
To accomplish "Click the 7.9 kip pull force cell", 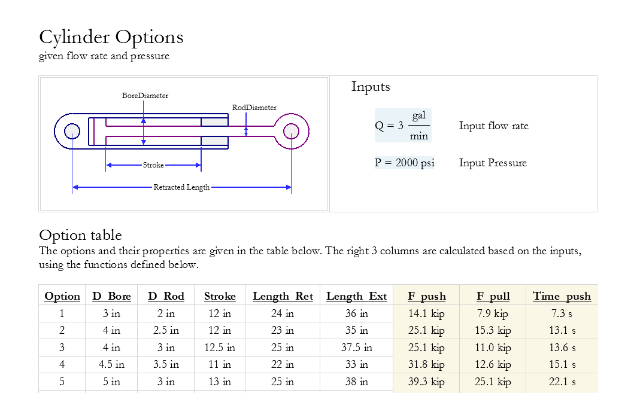I will click(x=493, y=313).
